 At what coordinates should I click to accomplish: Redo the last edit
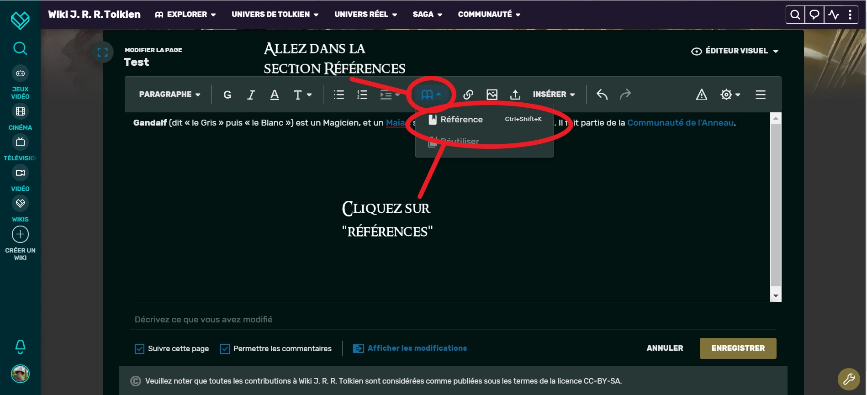625,95
